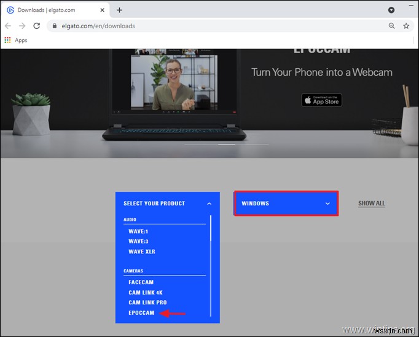Choose Wave:3 from the product list
Screen dimensions: 419x337
(x=138, y=241)
